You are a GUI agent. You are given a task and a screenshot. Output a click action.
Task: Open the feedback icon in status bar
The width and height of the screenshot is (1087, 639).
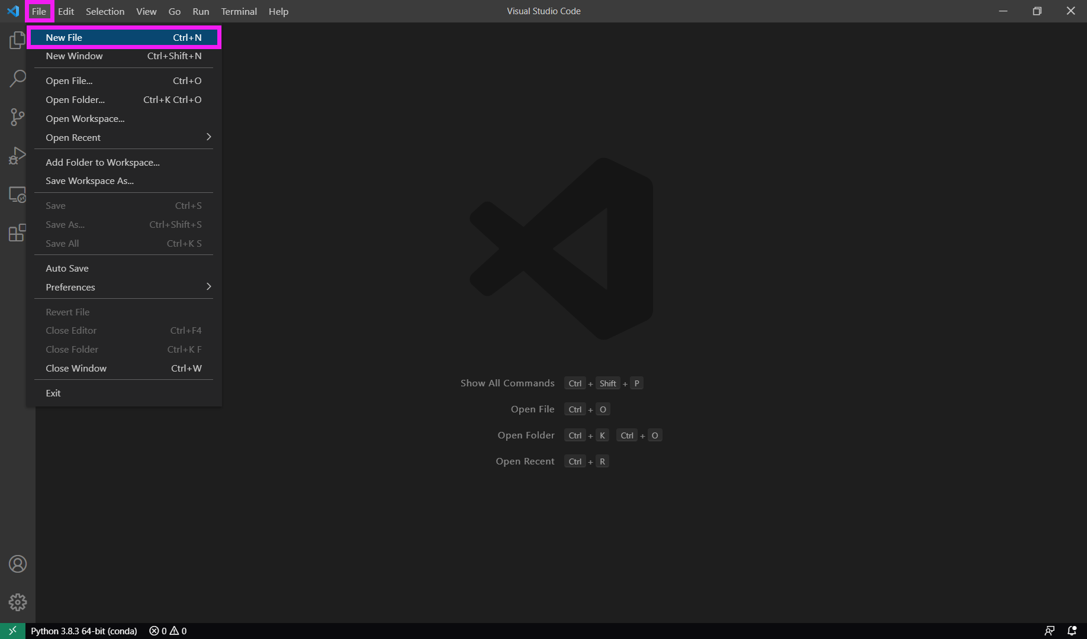click(1049, 631)
